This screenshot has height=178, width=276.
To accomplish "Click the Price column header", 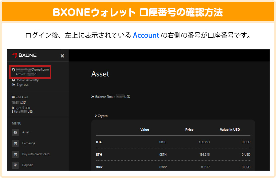I will 190,130.
